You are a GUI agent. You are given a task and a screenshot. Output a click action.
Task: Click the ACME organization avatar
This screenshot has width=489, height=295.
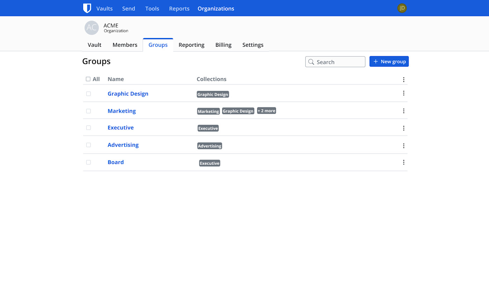(91, 28)
